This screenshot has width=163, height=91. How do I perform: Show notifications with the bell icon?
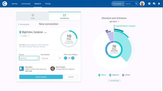[x=159, y=4]
